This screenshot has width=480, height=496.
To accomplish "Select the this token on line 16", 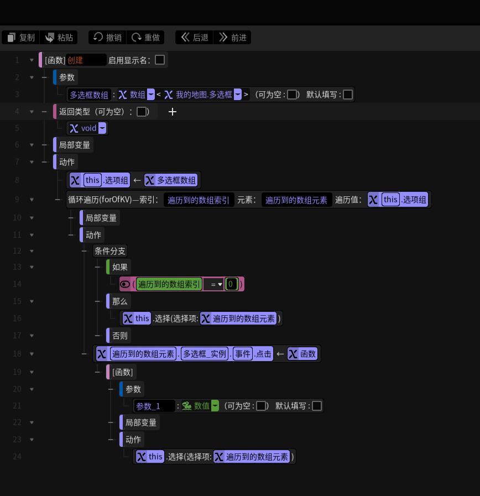I will click(137, 319).
